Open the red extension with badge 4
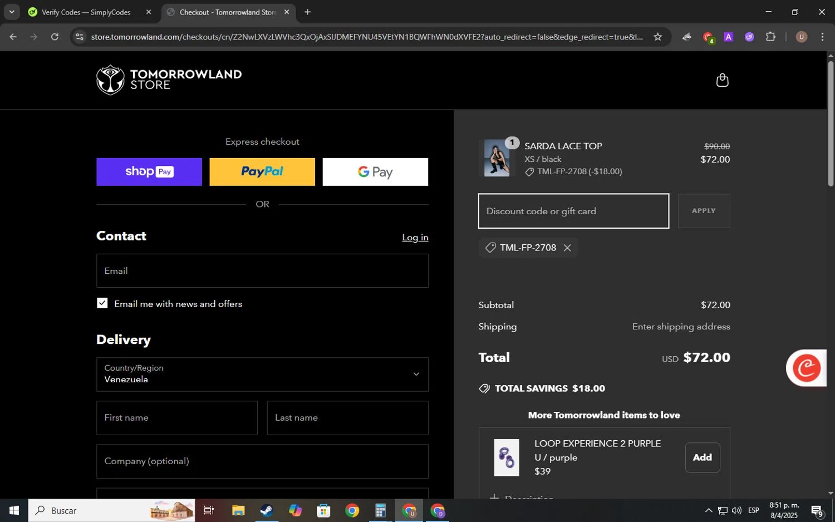Screen dimensions: 835x522 click(x=708, y=38)
